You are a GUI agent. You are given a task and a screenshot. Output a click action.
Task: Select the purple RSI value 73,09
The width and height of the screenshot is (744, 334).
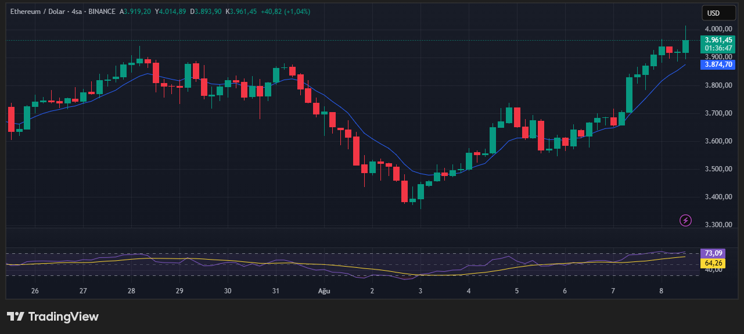pos(713,253)
